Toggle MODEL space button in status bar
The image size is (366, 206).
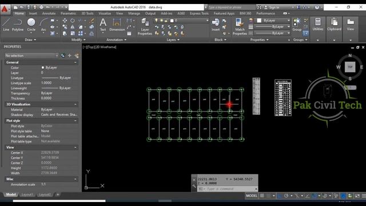click(x=252, y=196)
